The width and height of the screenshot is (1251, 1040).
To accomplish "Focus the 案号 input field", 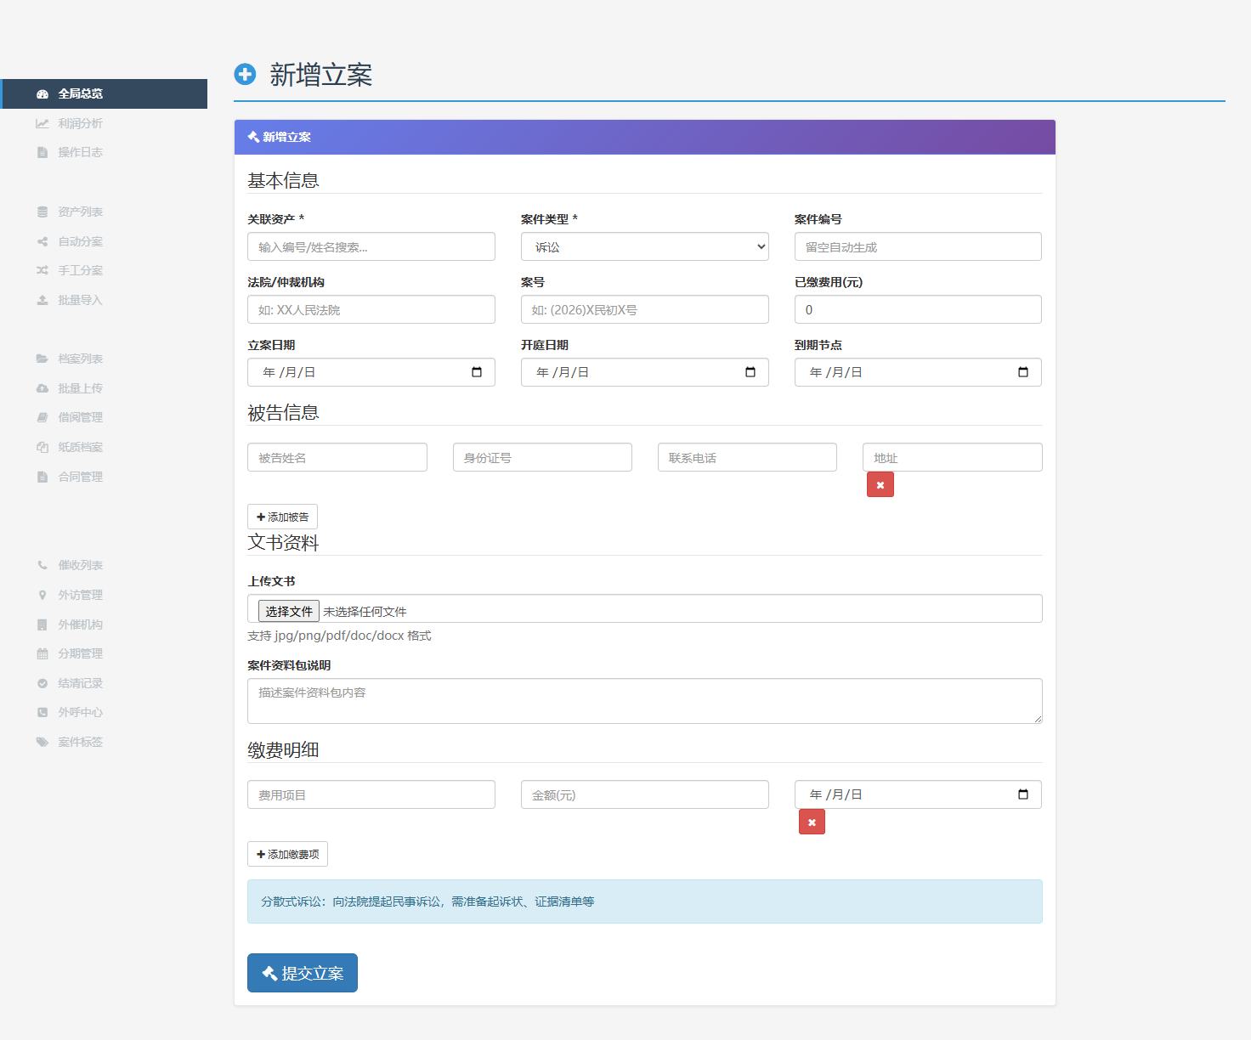I will (x=645, y=309).
